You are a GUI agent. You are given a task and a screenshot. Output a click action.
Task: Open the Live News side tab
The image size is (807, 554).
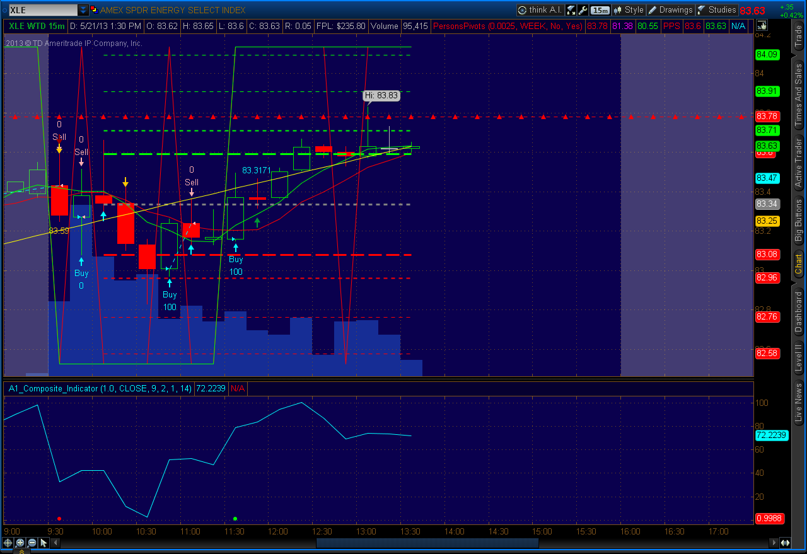click(798, 402)
